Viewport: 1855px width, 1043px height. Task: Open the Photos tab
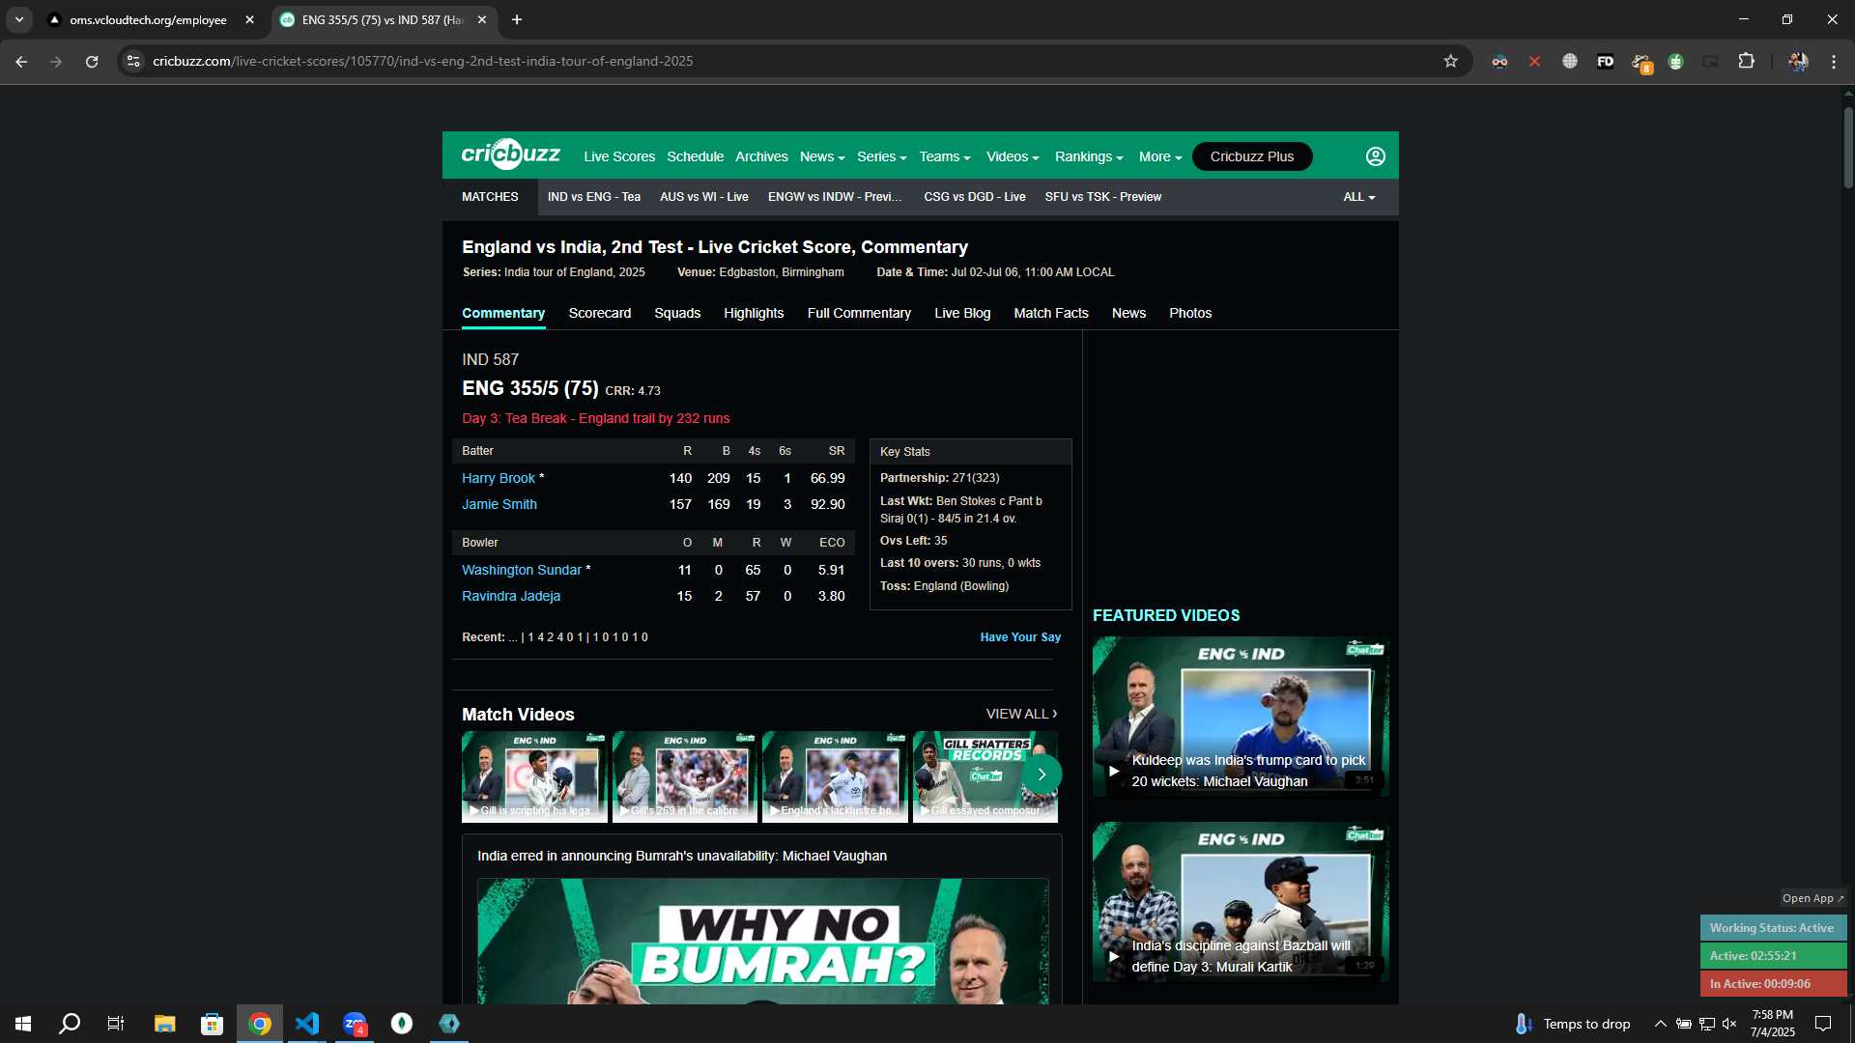click(1190, 313)
